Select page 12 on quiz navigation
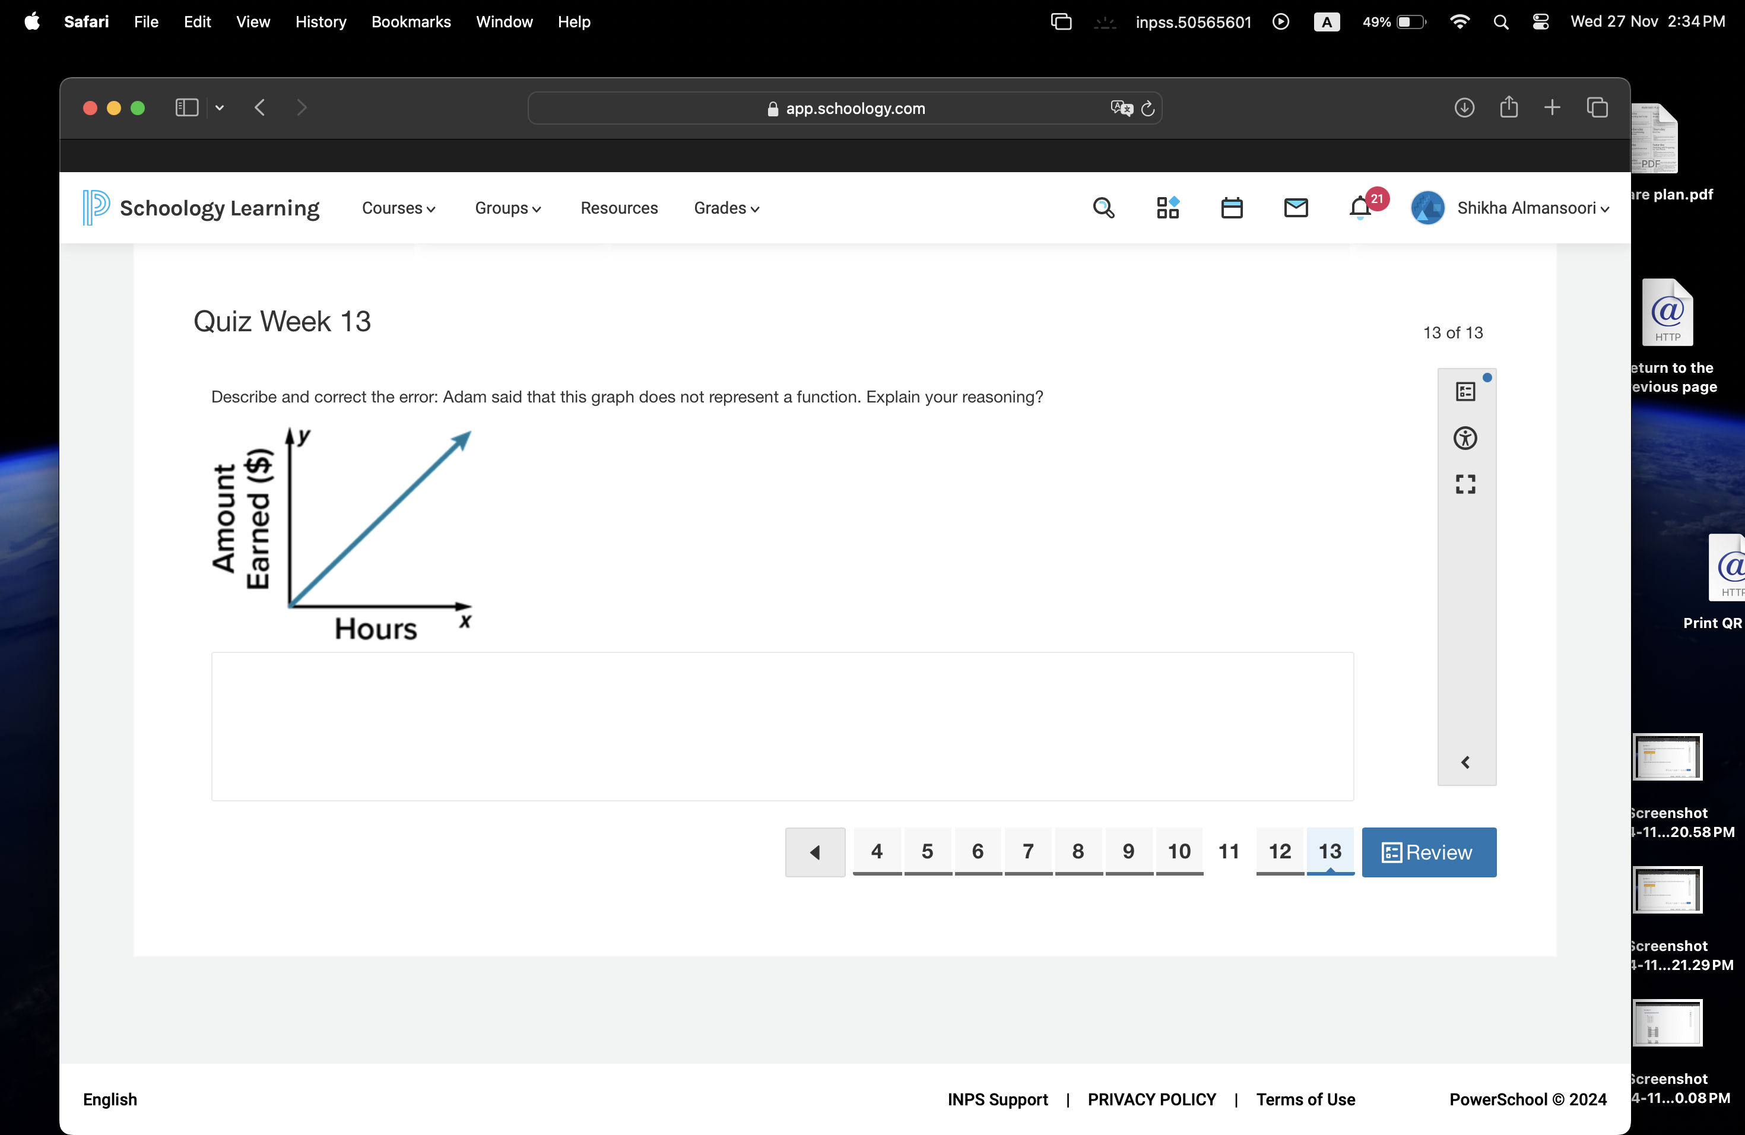 [x=1278, y=852]
